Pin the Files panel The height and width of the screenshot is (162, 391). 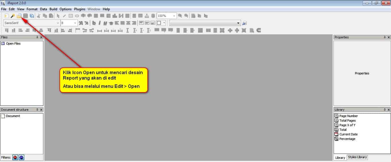(x=37, y=37)
